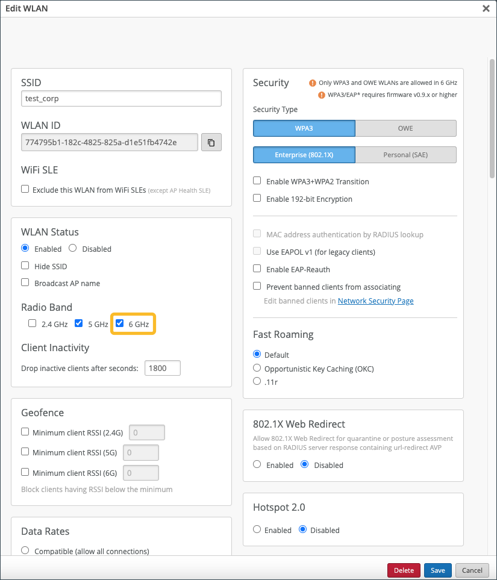The image size is (497, 580).
Task: Switch to Personal (SAE) mode
Action: [405, 155]
